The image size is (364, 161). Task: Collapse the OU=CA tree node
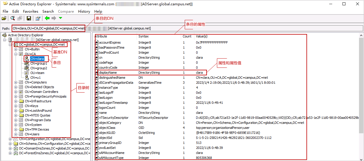click(16, 54)
